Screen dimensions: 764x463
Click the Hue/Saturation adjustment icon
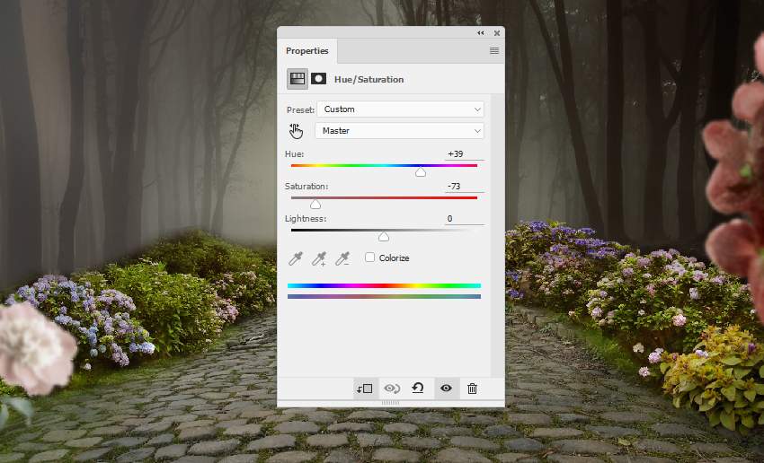tap(298, 79)
